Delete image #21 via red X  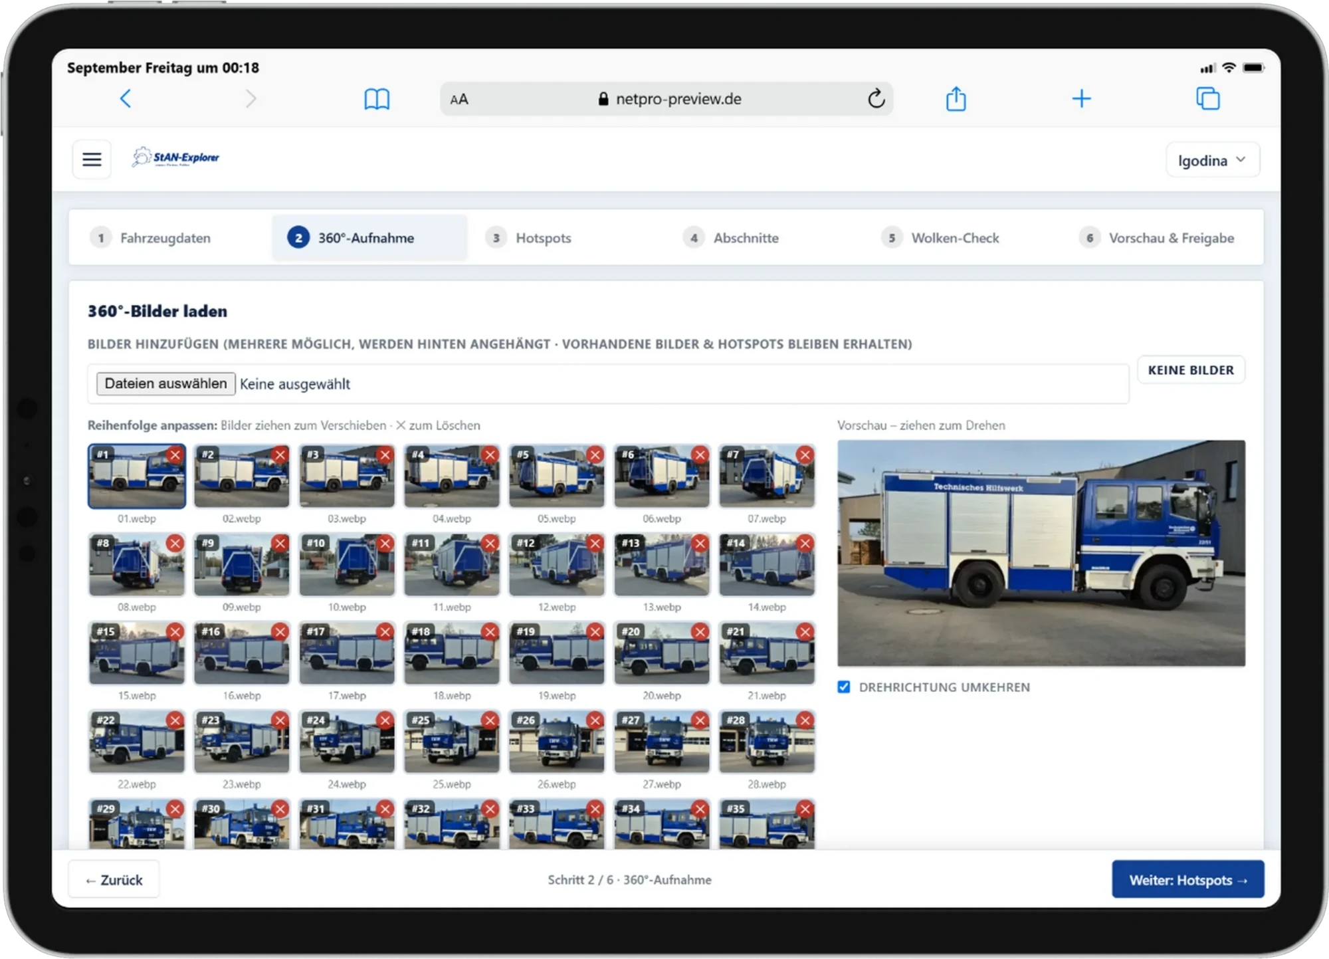(805, 631)
